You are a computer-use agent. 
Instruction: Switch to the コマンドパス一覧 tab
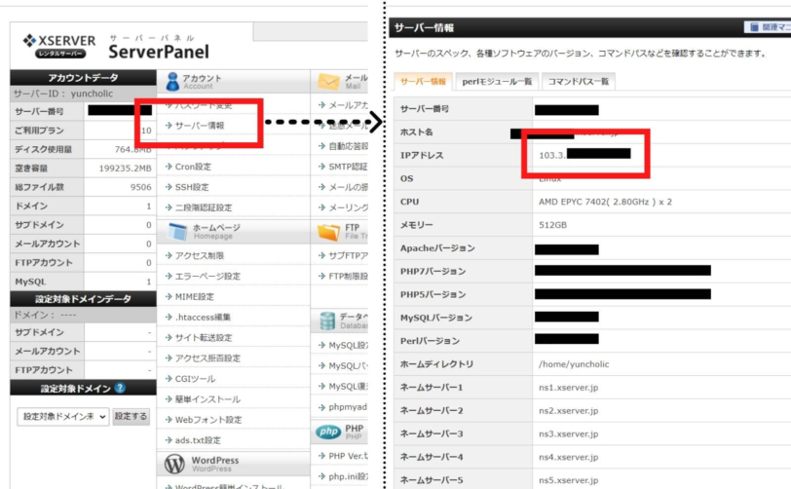coord(578,81)
